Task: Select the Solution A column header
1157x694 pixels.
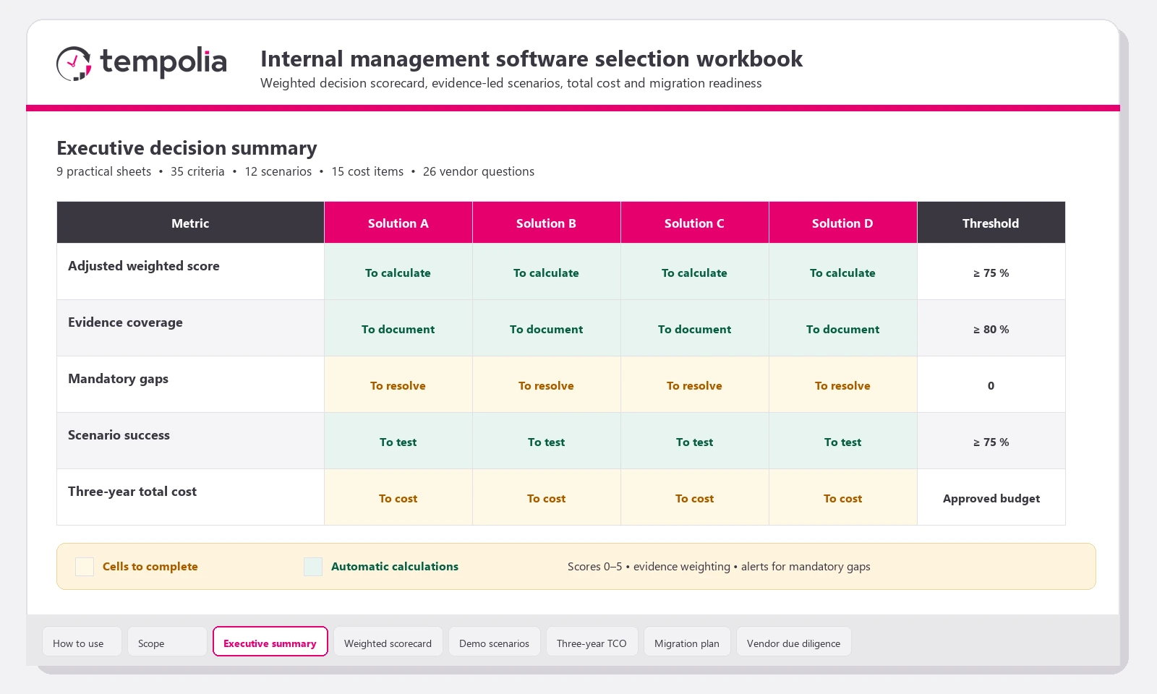Action: (x=398, y=223)
